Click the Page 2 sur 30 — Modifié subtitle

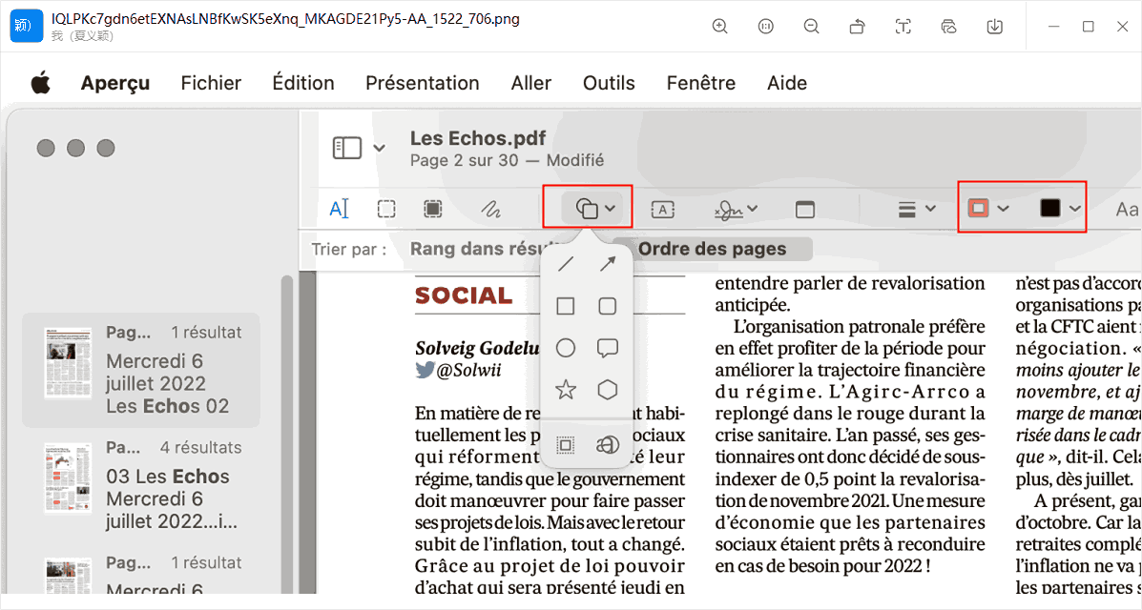pyautogui.click(x=507, y=160)
